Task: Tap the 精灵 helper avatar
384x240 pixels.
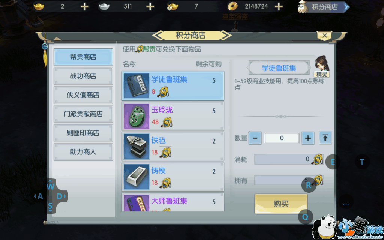Action: point(321,67)
